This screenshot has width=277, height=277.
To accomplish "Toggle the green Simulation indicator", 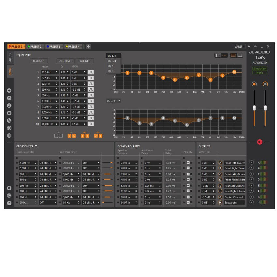I will click(260, 68).
